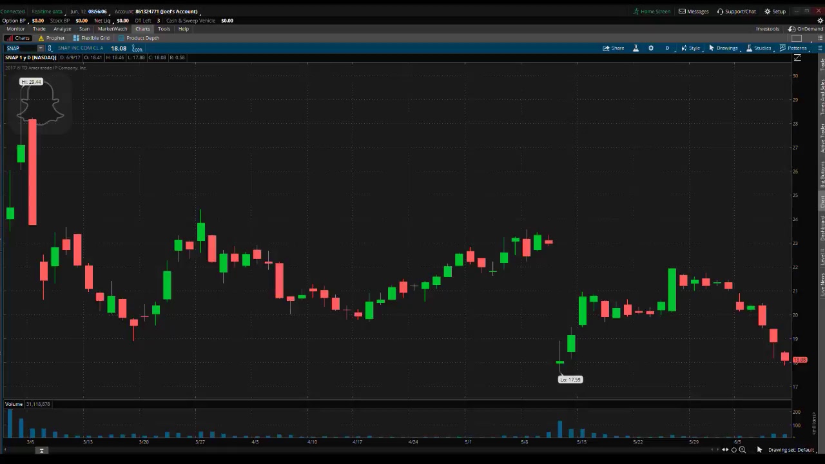Image resolution: width=825 pixels, height=464 pixels.
Task: Open the Studies dropdown
Action: [759, 48]
